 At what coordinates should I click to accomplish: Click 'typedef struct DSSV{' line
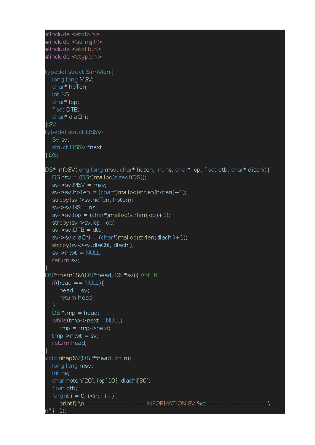(75, 132)
